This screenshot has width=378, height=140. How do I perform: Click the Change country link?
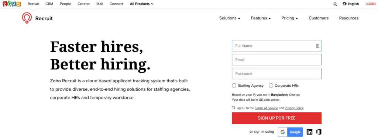pos(294,94)
